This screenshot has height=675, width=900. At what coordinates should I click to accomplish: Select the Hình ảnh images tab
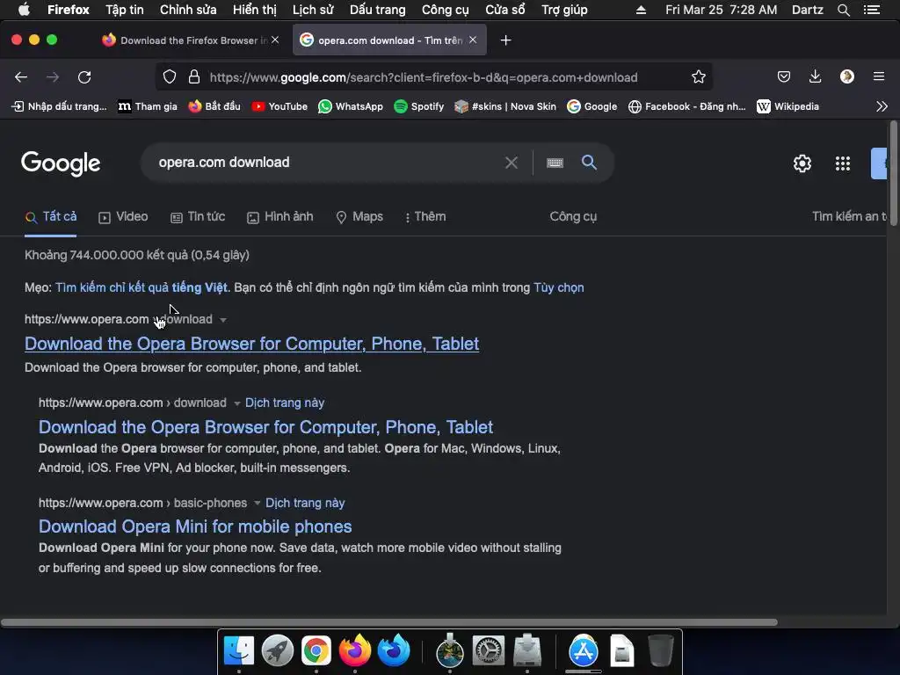pos(280,217)
